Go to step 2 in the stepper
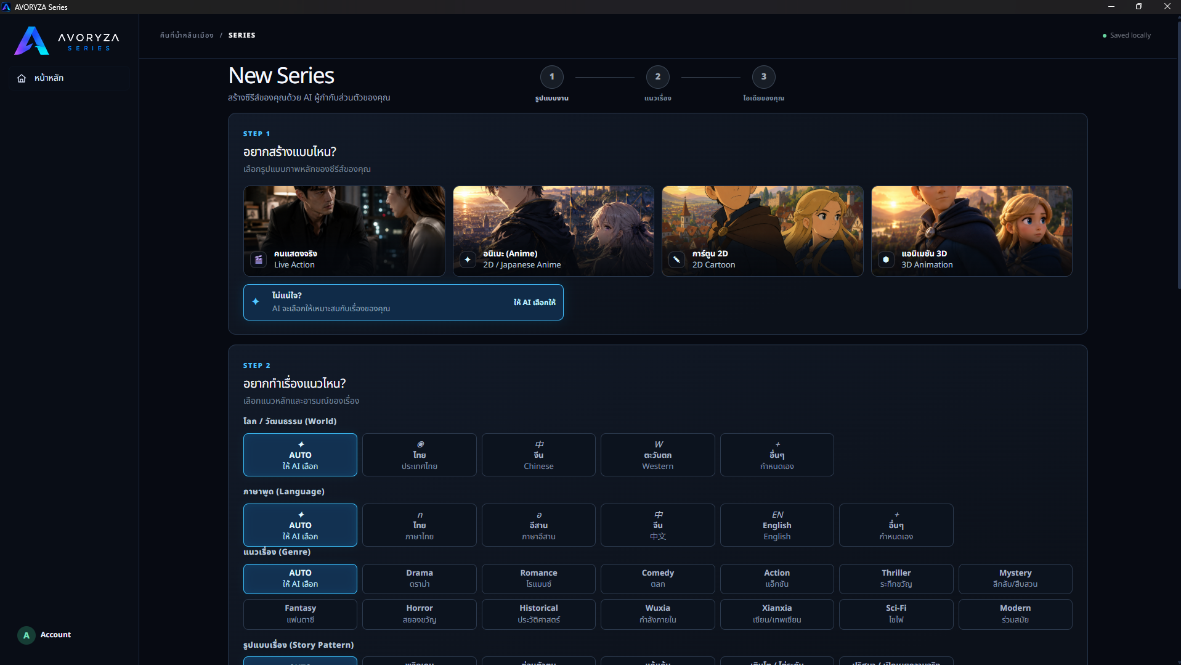This screenshot has height=665, width=1181. [x=658, y=77]
